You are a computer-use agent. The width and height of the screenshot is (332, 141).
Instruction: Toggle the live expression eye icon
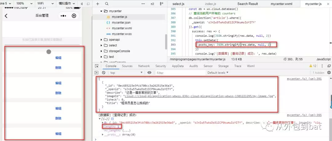pos(149,72)
